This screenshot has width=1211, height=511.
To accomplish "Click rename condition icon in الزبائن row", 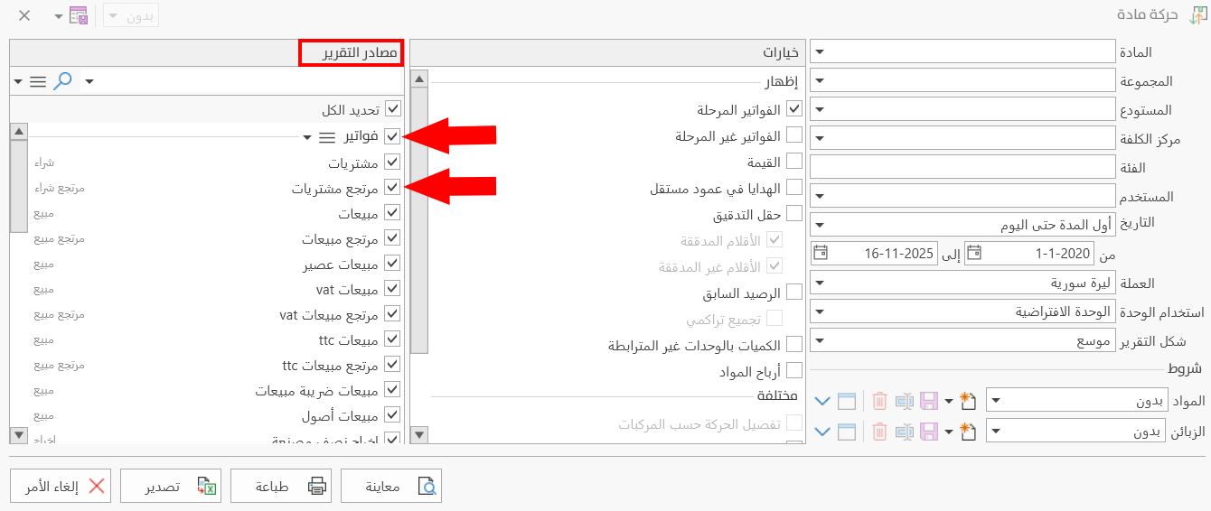I will (x=903, y=432).
